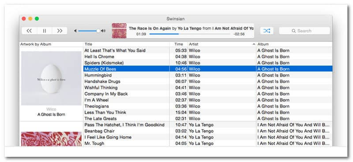
Task: Skip to next track button
Action: 60,31
